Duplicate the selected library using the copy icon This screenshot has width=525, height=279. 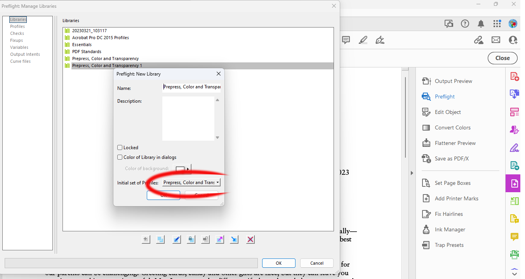[x=160, y=239]
